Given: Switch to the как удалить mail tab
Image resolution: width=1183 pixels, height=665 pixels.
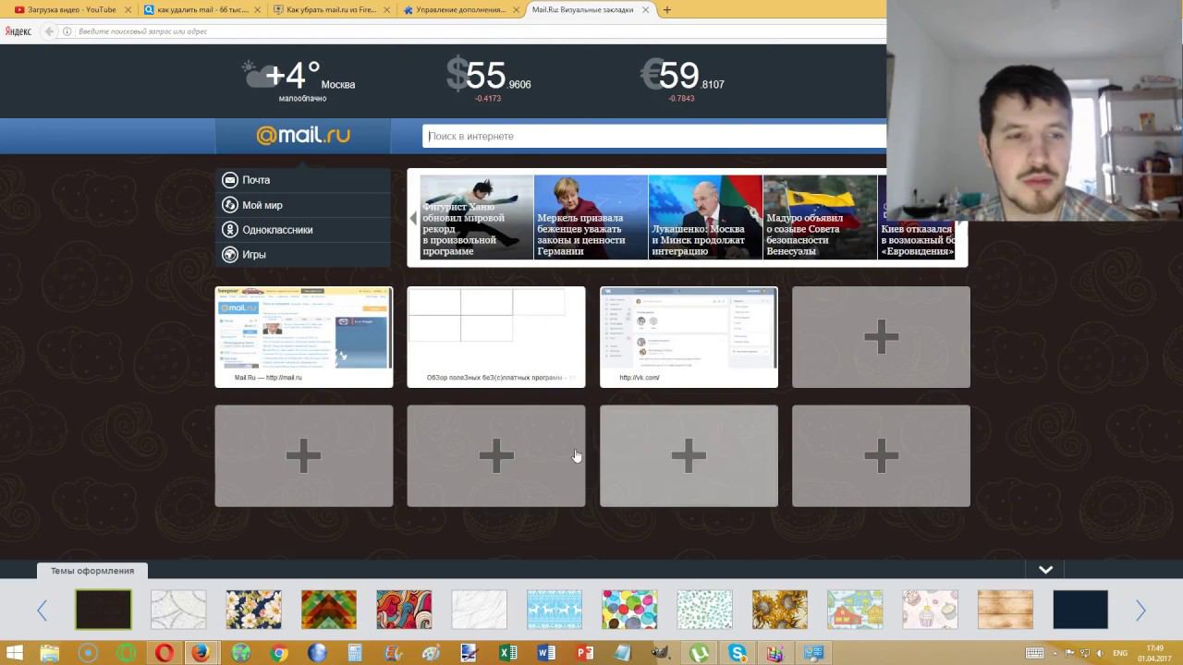Looking at the screenshot, I should 201,10.
